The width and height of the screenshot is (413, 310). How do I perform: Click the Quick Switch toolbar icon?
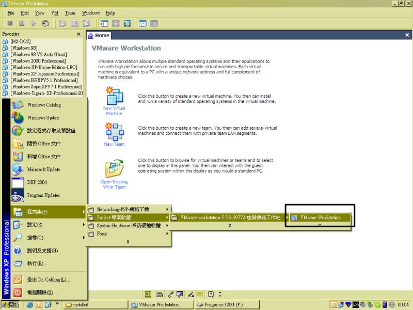(128, 23)
